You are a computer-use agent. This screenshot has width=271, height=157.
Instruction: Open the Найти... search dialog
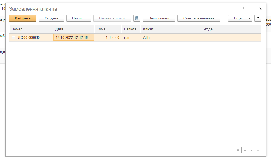pyautogui.click(x=78, y=18)
